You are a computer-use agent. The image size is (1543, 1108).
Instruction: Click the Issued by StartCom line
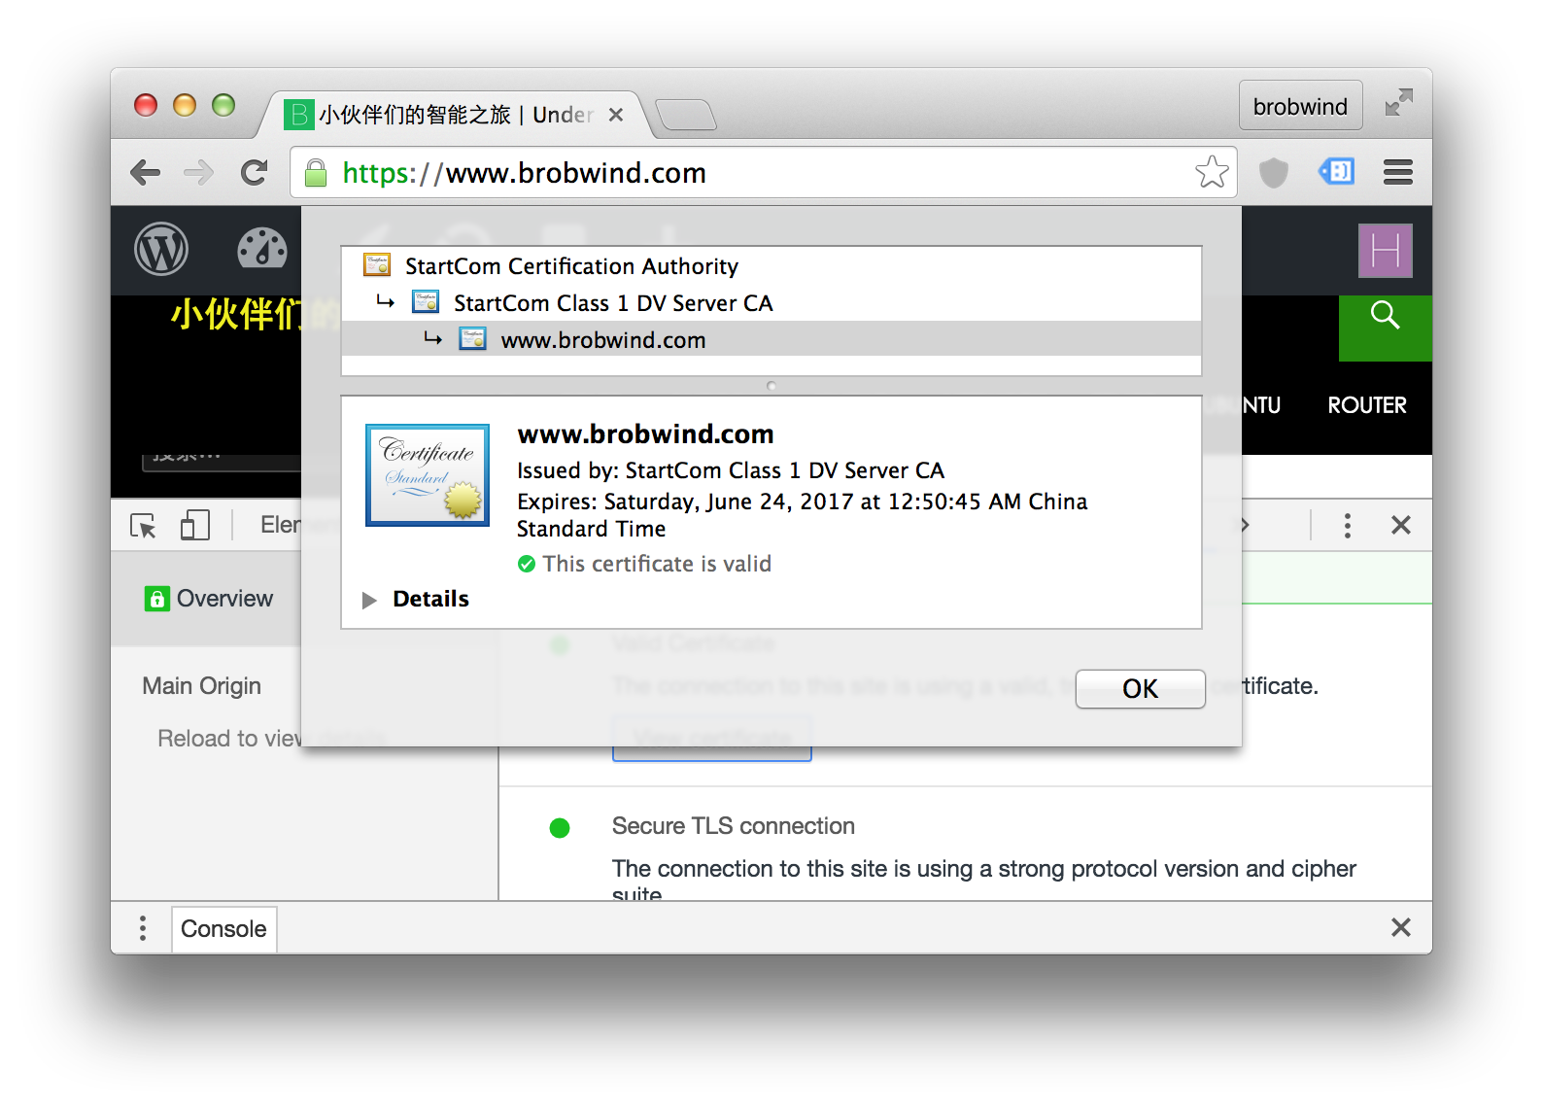[x=731, y=470]
